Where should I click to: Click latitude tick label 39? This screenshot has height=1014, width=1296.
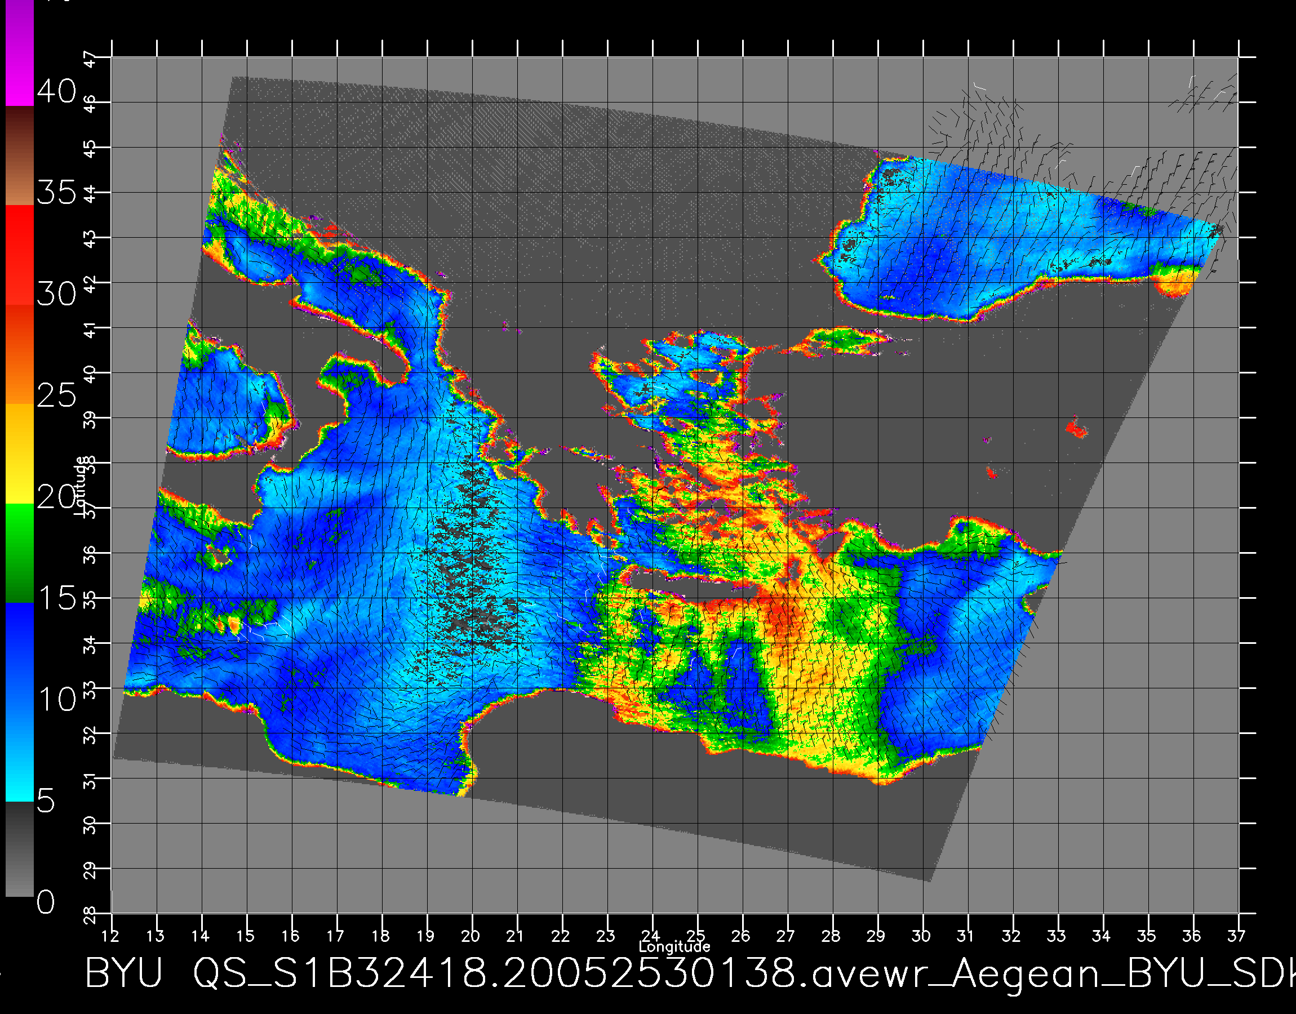(x=90, y=420)
